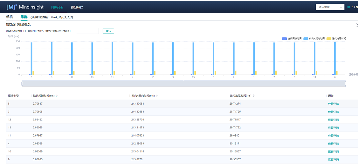Switch language to EN
The height and width of the screenshot is (166, 358).
[355, 7]
